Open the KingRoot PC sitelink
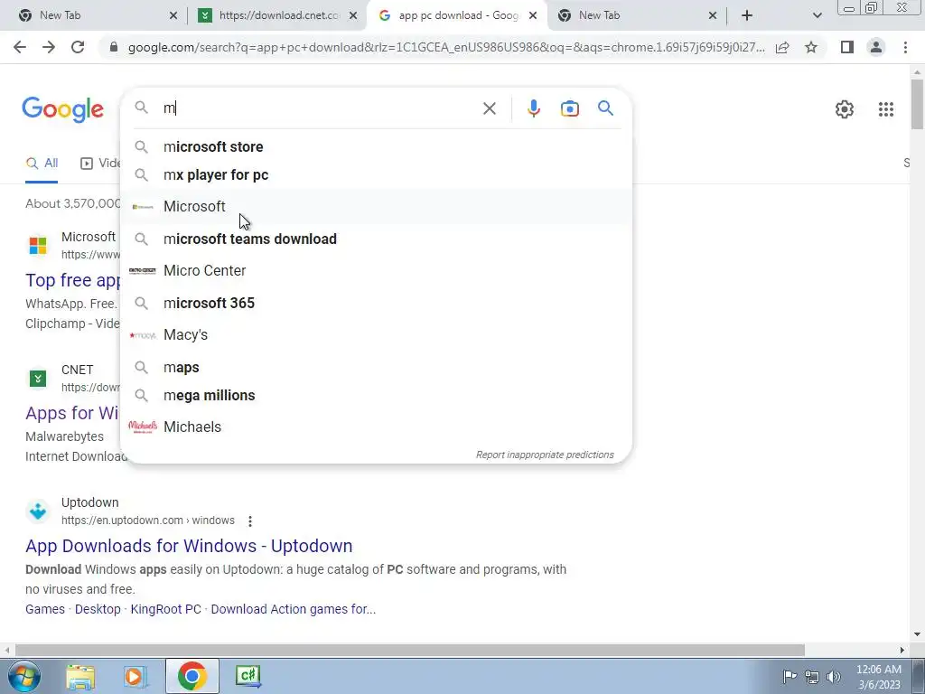 (x=166, y=610)
